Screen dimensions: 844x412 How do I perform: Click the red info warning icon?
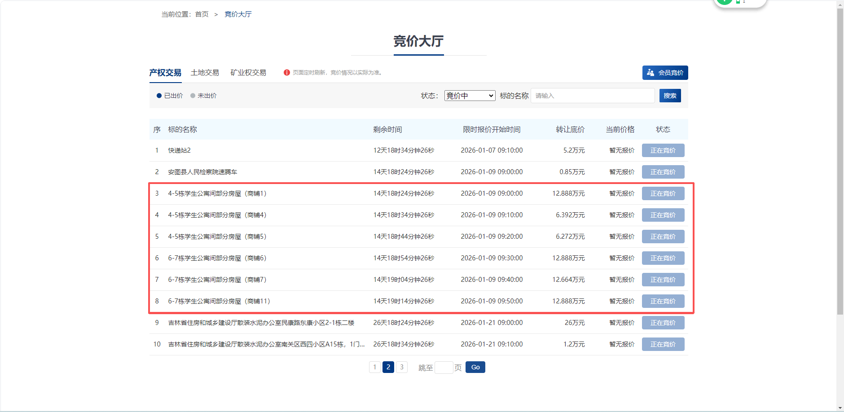[286, 73]
